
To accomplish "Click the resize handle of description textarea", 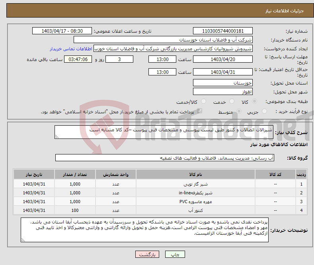I will tap(57, 137).
